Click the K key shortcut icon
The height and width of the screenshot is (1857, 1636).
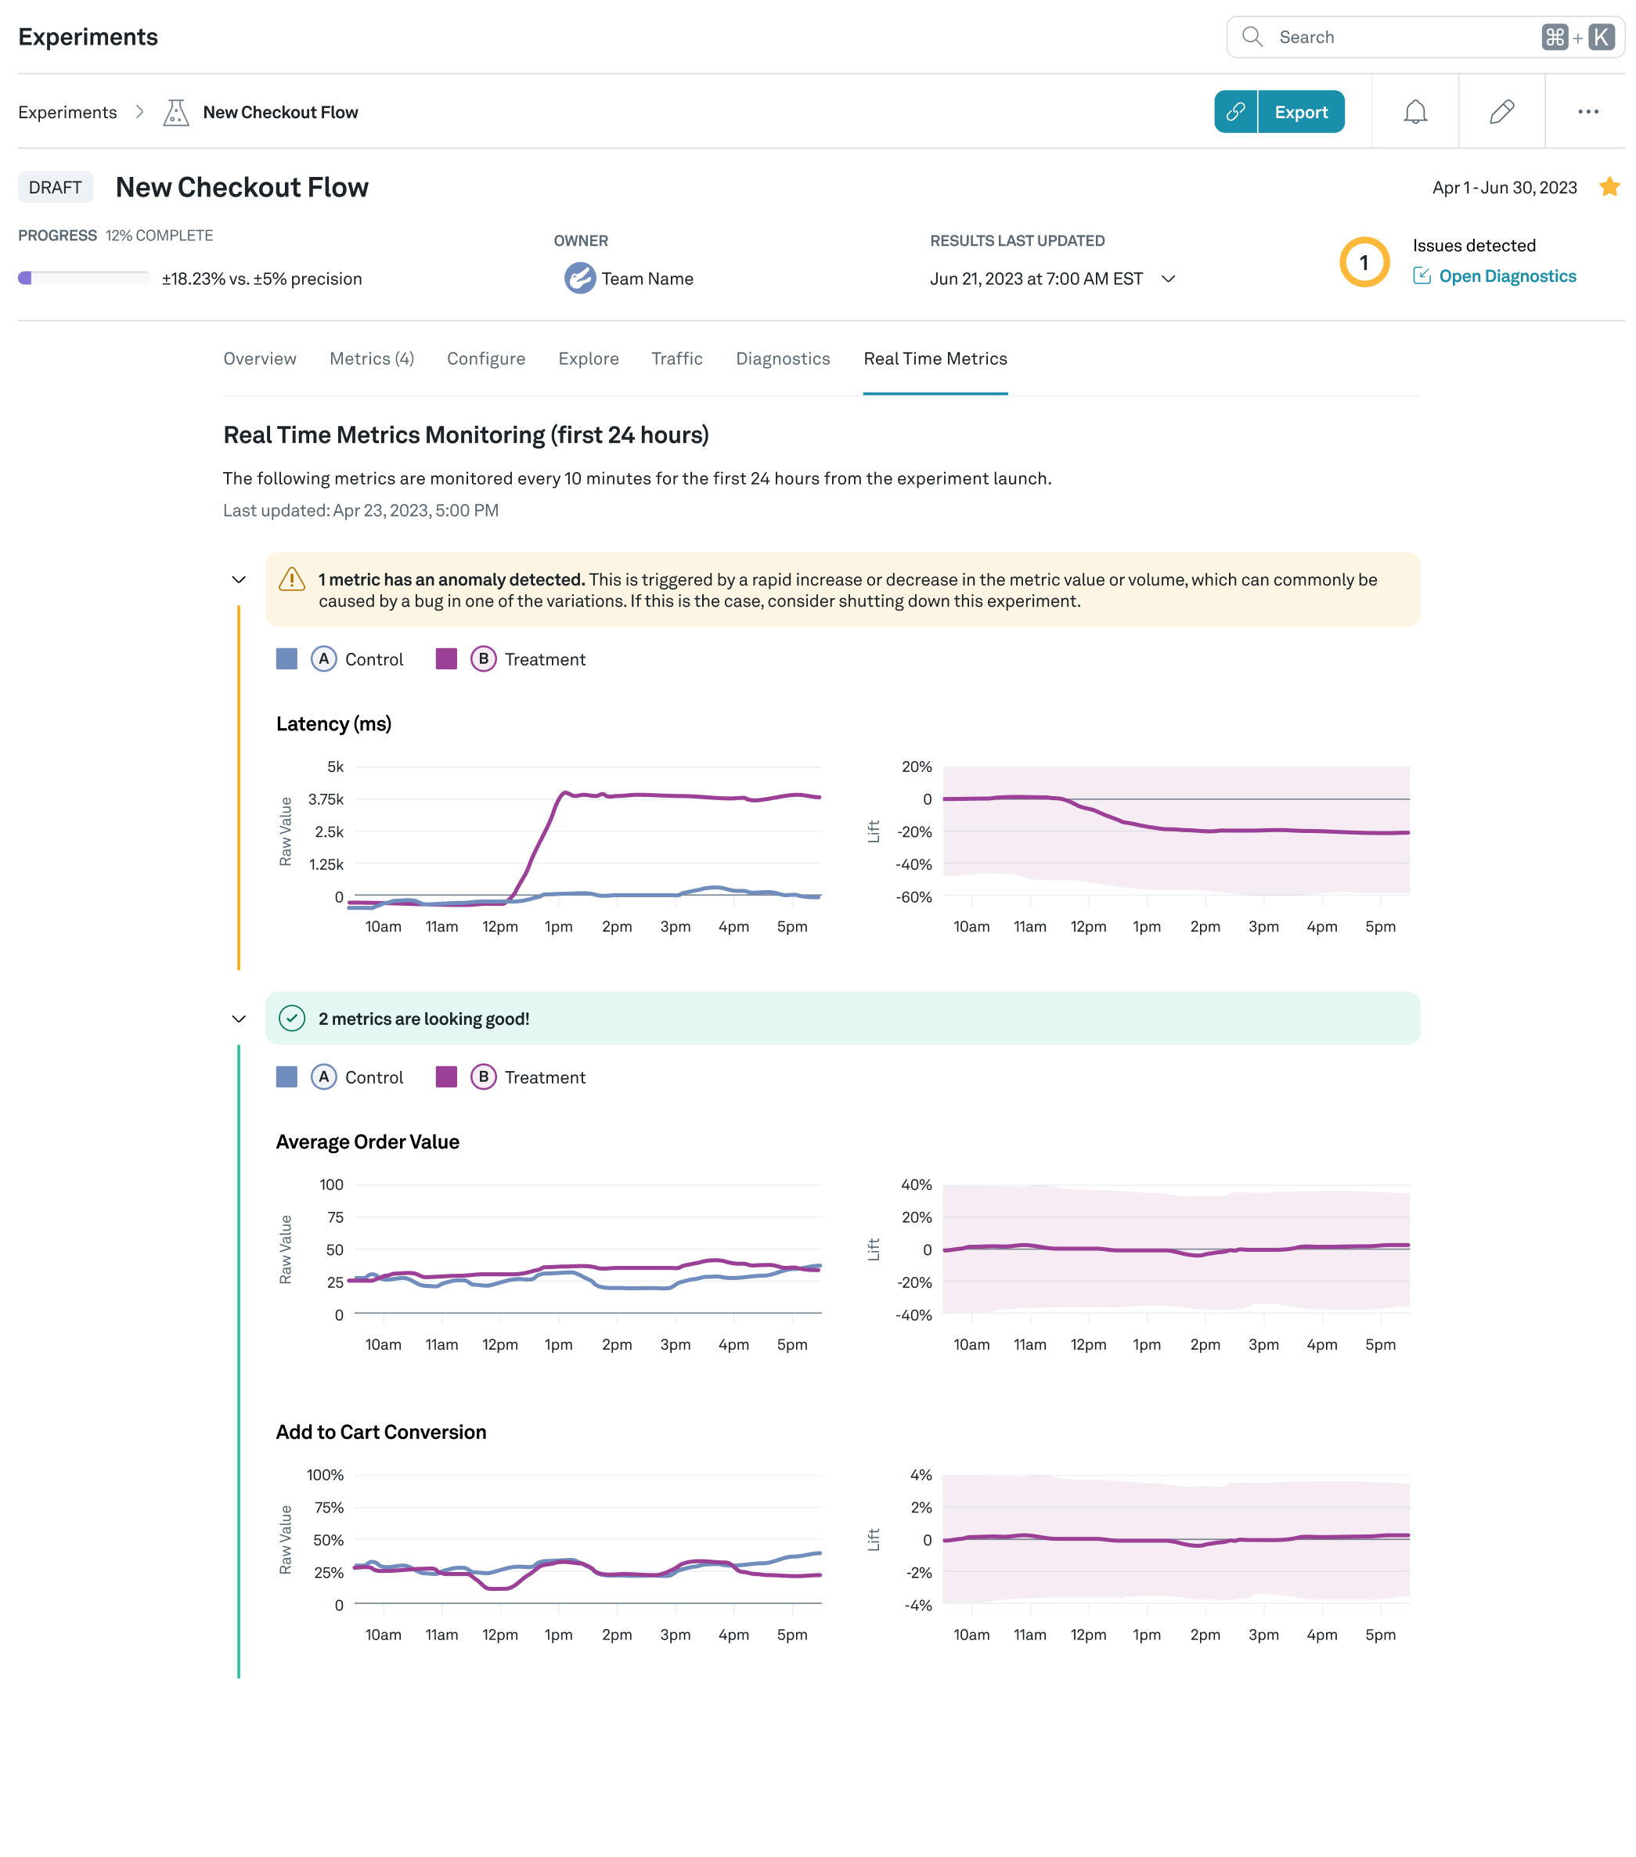click(1602, 38)
